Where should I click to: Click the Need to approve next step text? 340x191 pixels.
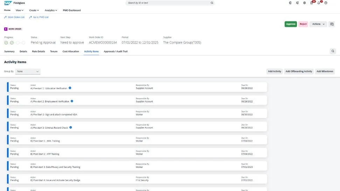click(72, 42)
